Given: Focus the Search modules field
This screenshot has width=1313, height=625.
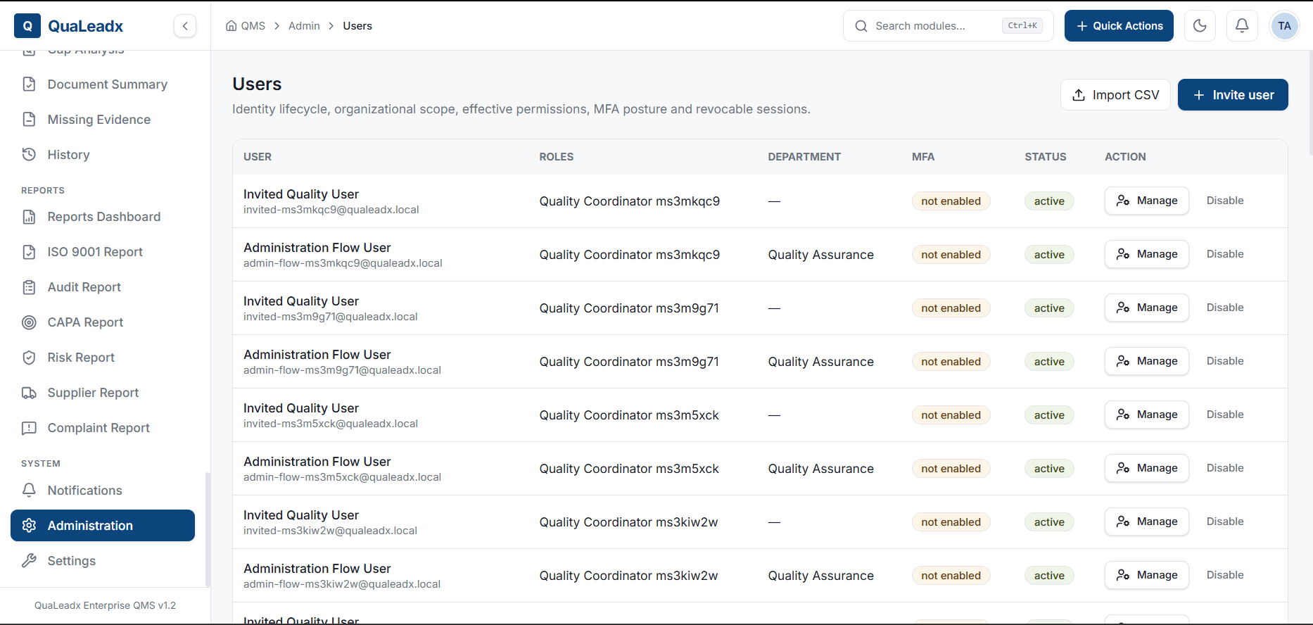Looking at the screenshot, I should pos(948,26).
